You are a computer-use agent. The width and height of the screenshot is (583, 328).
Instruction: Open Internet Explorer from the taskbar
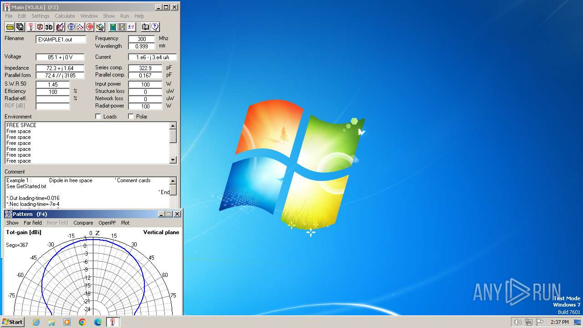(36, 322)
